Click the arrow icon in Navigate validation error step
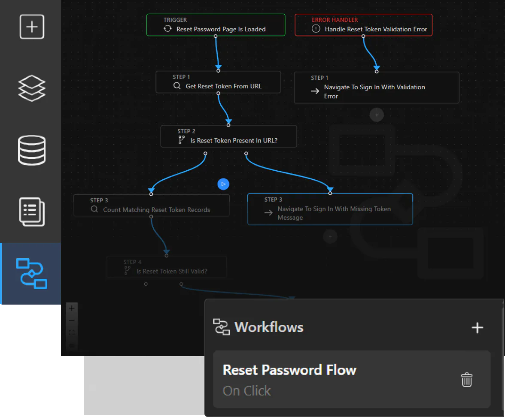 pyautogui.click(x=315, y=91)
